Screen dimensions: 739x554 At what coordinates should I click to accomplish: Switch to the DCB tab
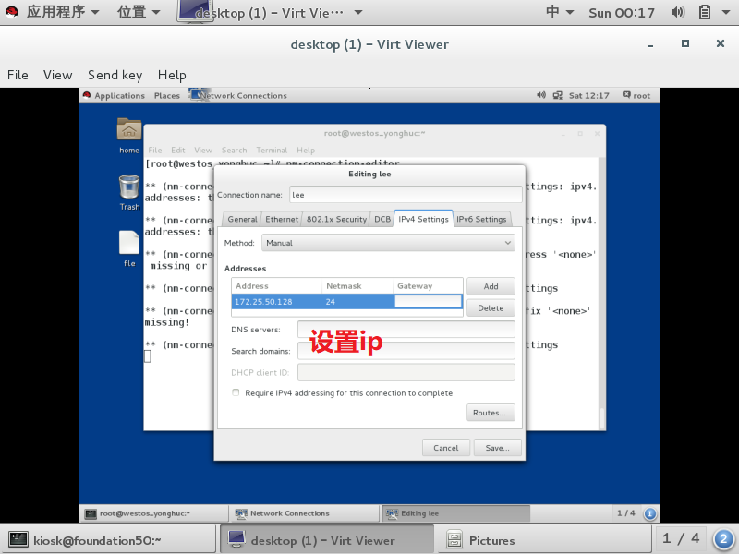click(x=382, y=219)
